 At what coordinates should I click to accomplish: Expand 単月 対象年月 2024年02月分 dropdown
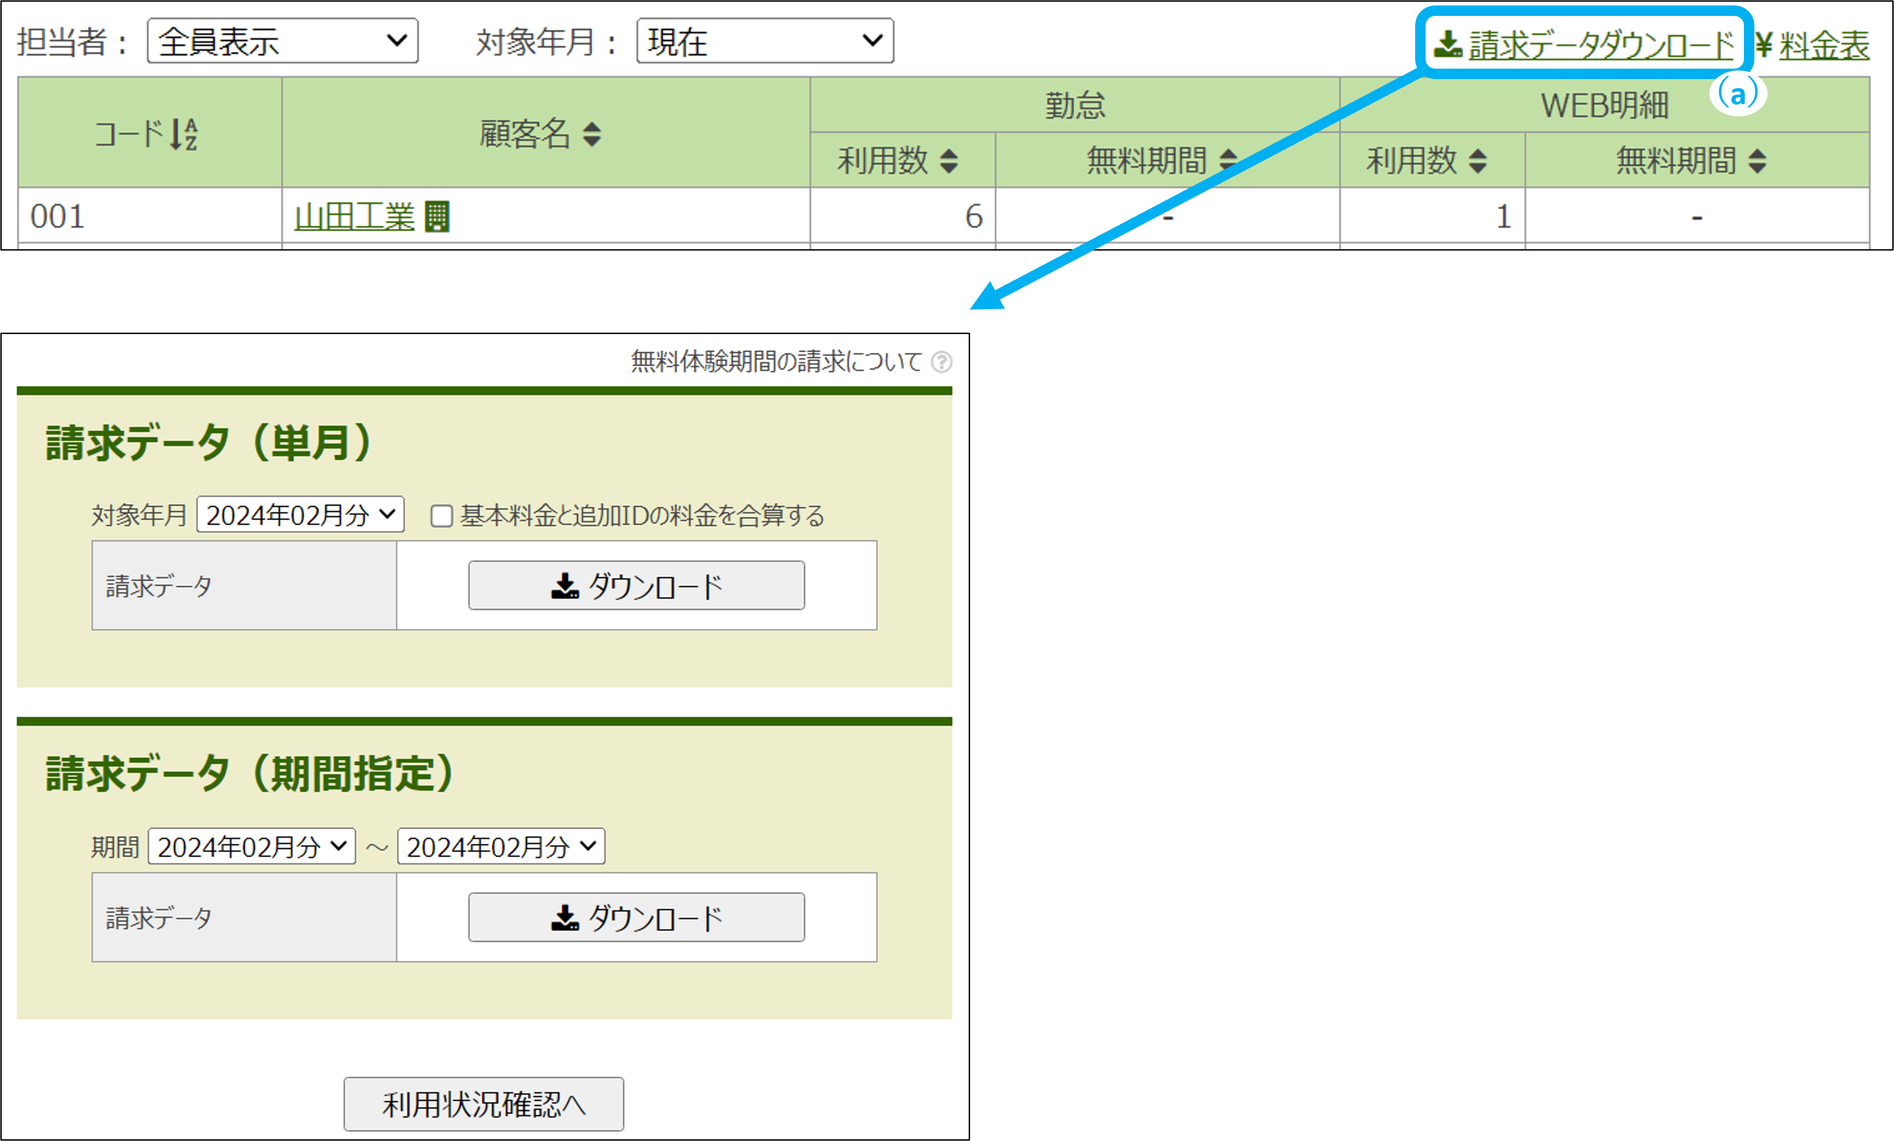[x=301, y=515]
